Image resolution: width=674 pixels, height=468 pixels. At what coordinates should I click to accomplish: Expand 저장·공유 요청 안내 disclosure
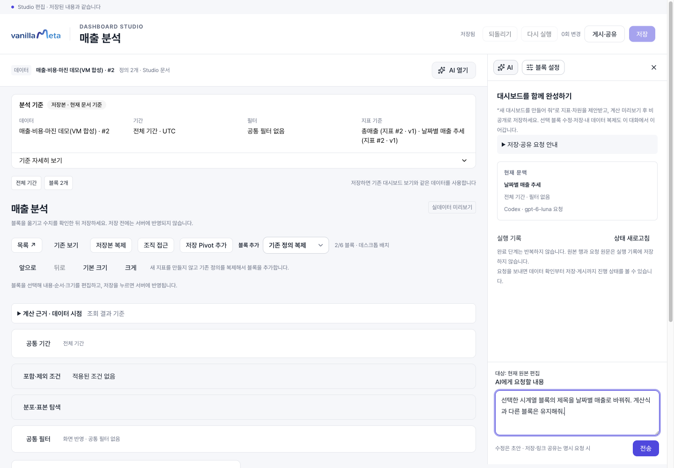pyautogui.click(x=577, y=145)
